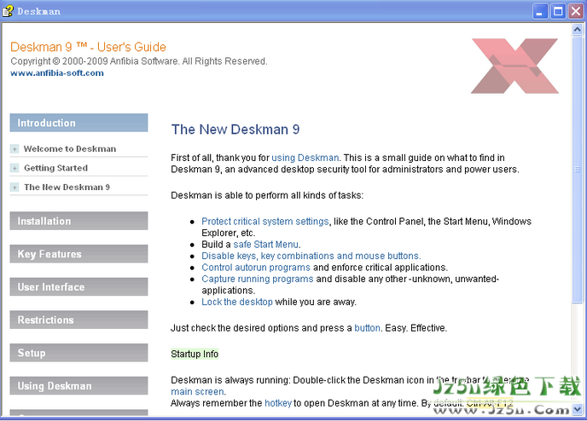This screenshot has height=421, width=587.
Task: Select Getting Started topic
Action: tap(55, 168)
